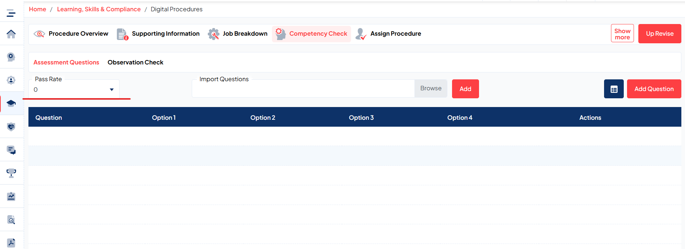This screenshot has height=249, width=685.
Task: Click Browse to import questions file
Action: click(x=431, y=88)
